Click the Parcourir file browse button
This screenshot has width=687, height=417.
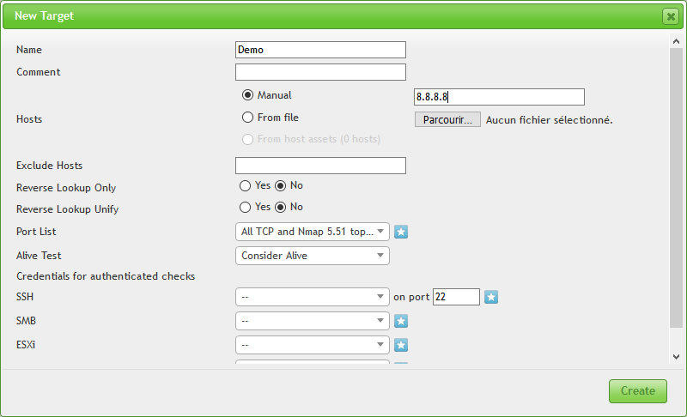(447, 119)
